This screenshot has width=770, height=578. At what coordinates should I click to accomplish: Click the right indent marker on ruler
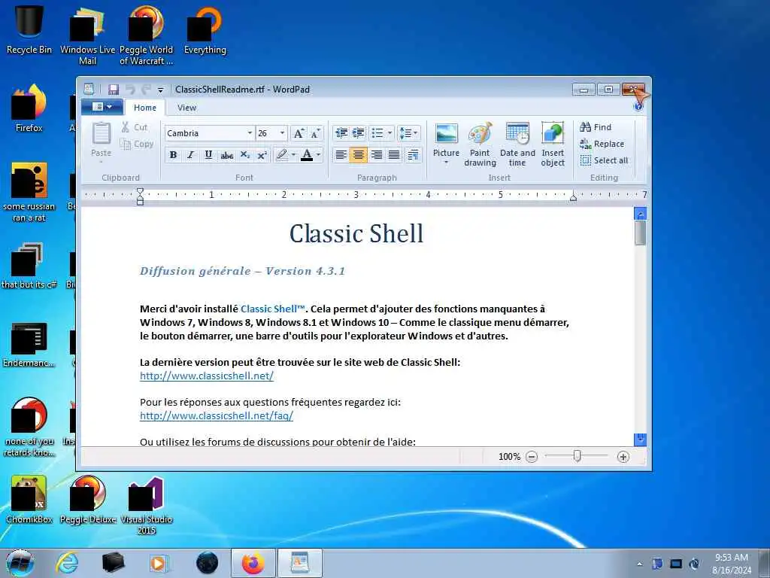click(x=573, y=197)
